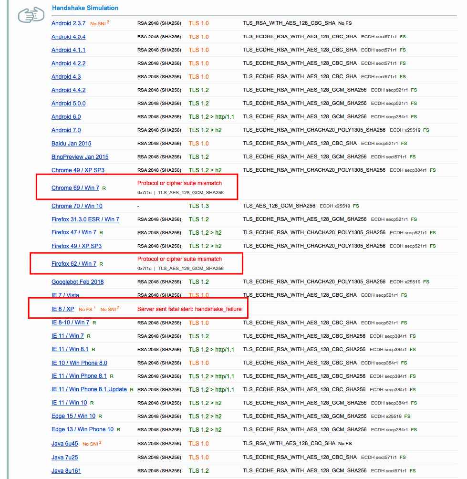
Task: Open the Firefox 62 / Win 7 link
Action: click(x=73, y=264)
